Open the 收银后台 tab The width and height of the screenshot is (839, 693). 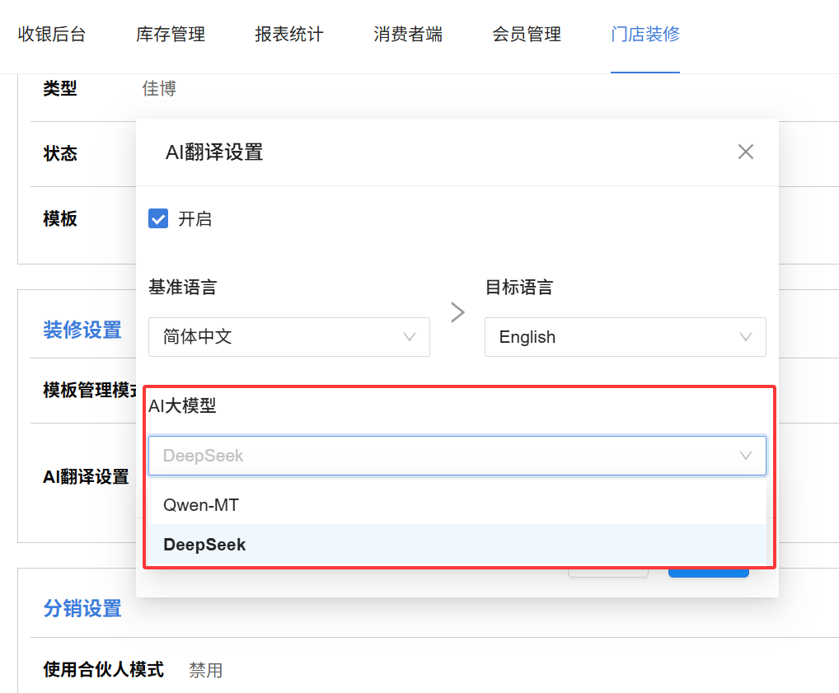pos(52,35)
